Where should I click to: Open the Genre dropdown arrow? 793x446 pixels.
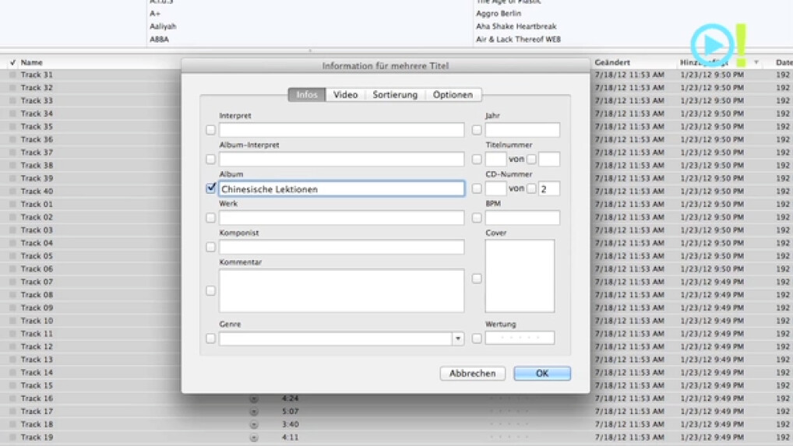pos(458,339)
